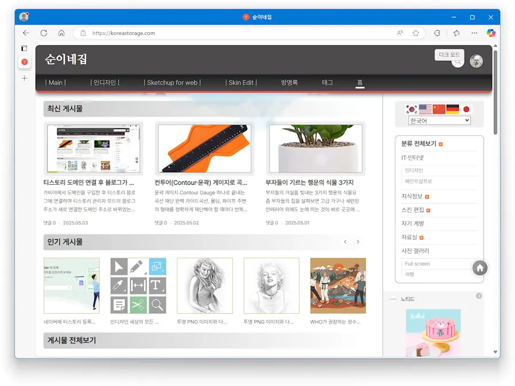The image size is (515, 386).
Task: Click the previous arrow in 인기 게시물 carousel
Action: [345, 242]
